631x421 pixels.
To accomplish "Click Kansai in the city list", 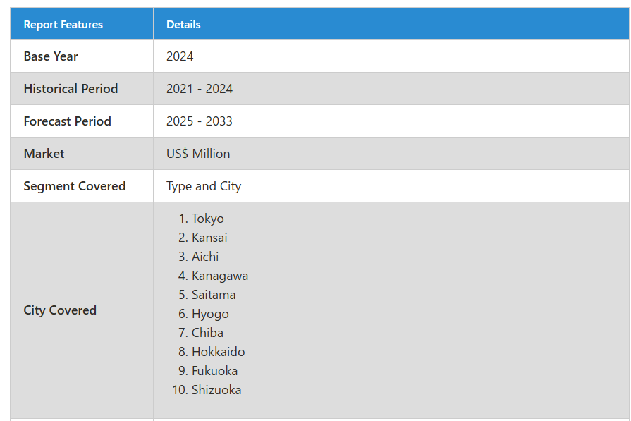I will 209,238.
